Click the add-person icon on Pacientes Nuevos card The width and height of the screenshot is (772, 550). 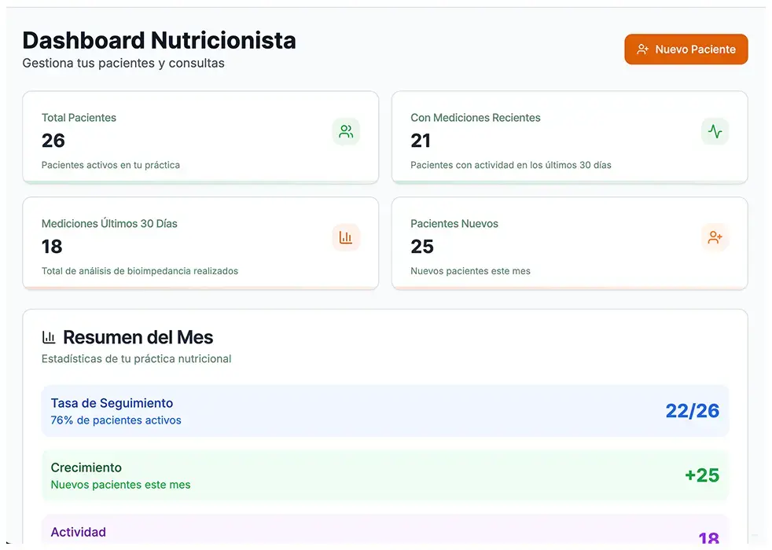tap(715, 236)
